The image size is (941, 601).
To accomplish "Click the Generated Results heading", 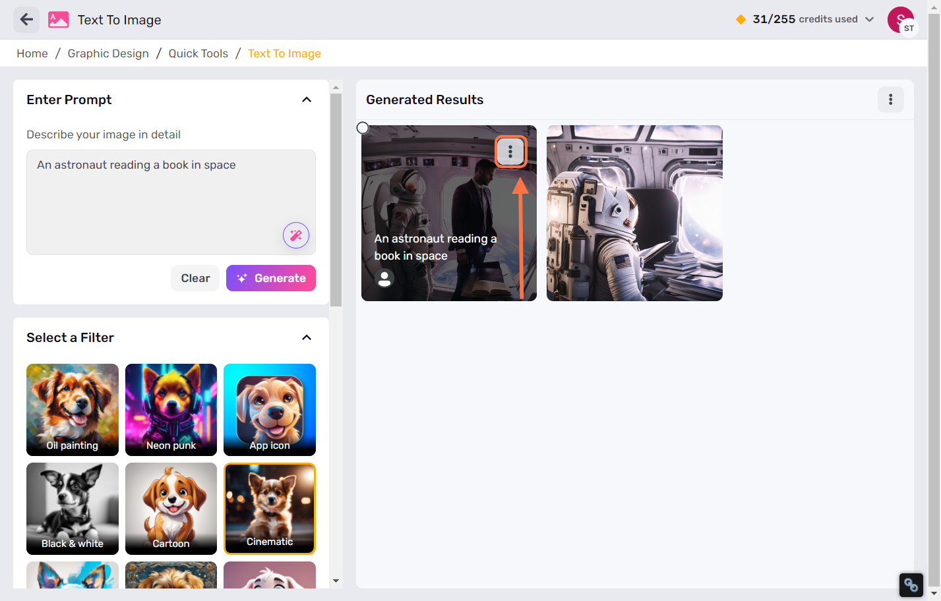I will coord(425,100).
